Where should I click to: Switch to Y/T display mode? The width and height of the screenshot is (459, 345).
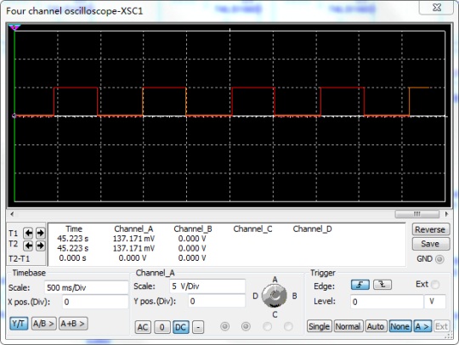tap(19, 324)
